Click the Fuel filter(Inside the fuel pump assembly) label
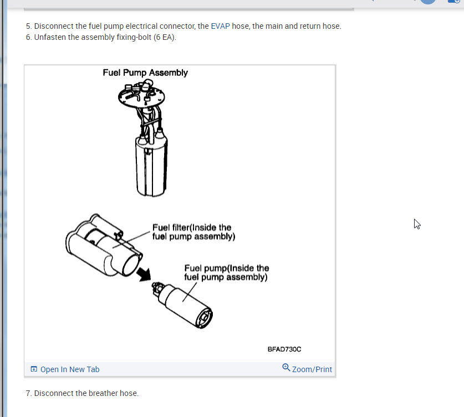This screenshot has width=464, height=417. click(194, 232)
